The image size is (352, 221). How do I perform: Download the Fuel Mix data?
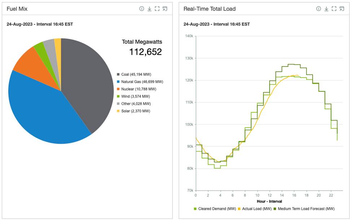149,9
